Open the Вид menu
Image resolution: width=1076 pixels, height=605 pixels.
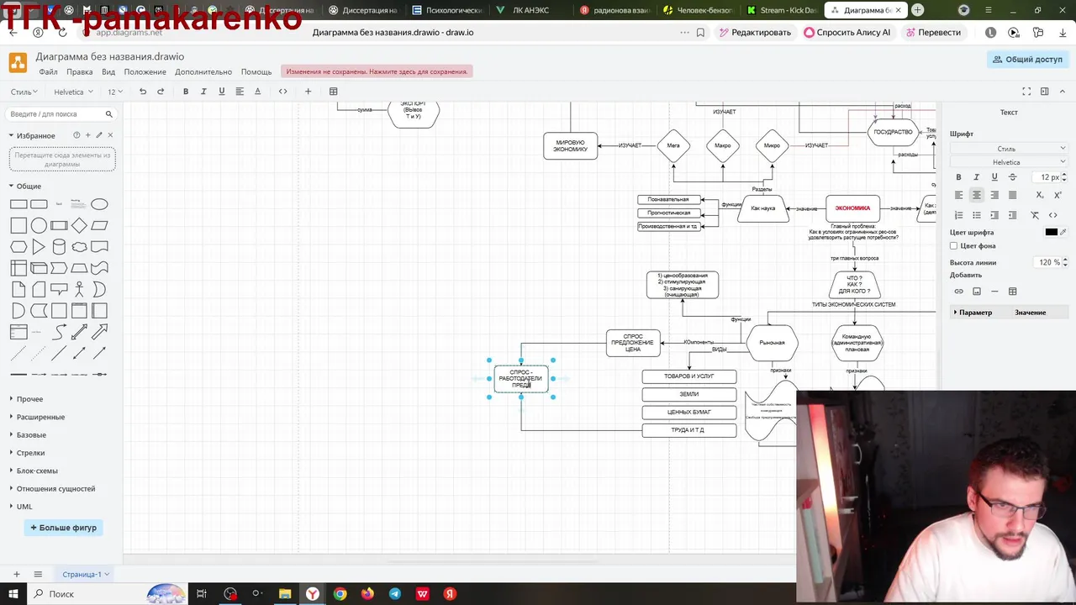108,72
